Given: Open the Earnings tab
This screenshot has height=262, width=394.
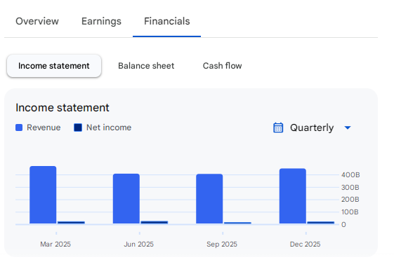Looking at the screenshot, I should click(101, 21).
